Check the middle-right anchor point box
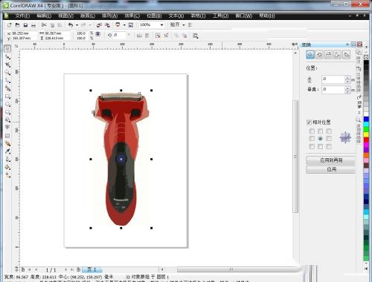 point(329,139)
